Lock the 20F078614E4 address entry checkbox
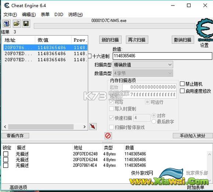The width and height of the screenshot is (213, 192). tap(6, 166)
